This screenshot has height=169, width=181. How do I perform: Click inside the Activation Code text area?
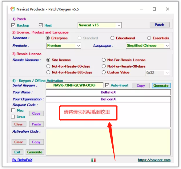[x=108, y=142]
